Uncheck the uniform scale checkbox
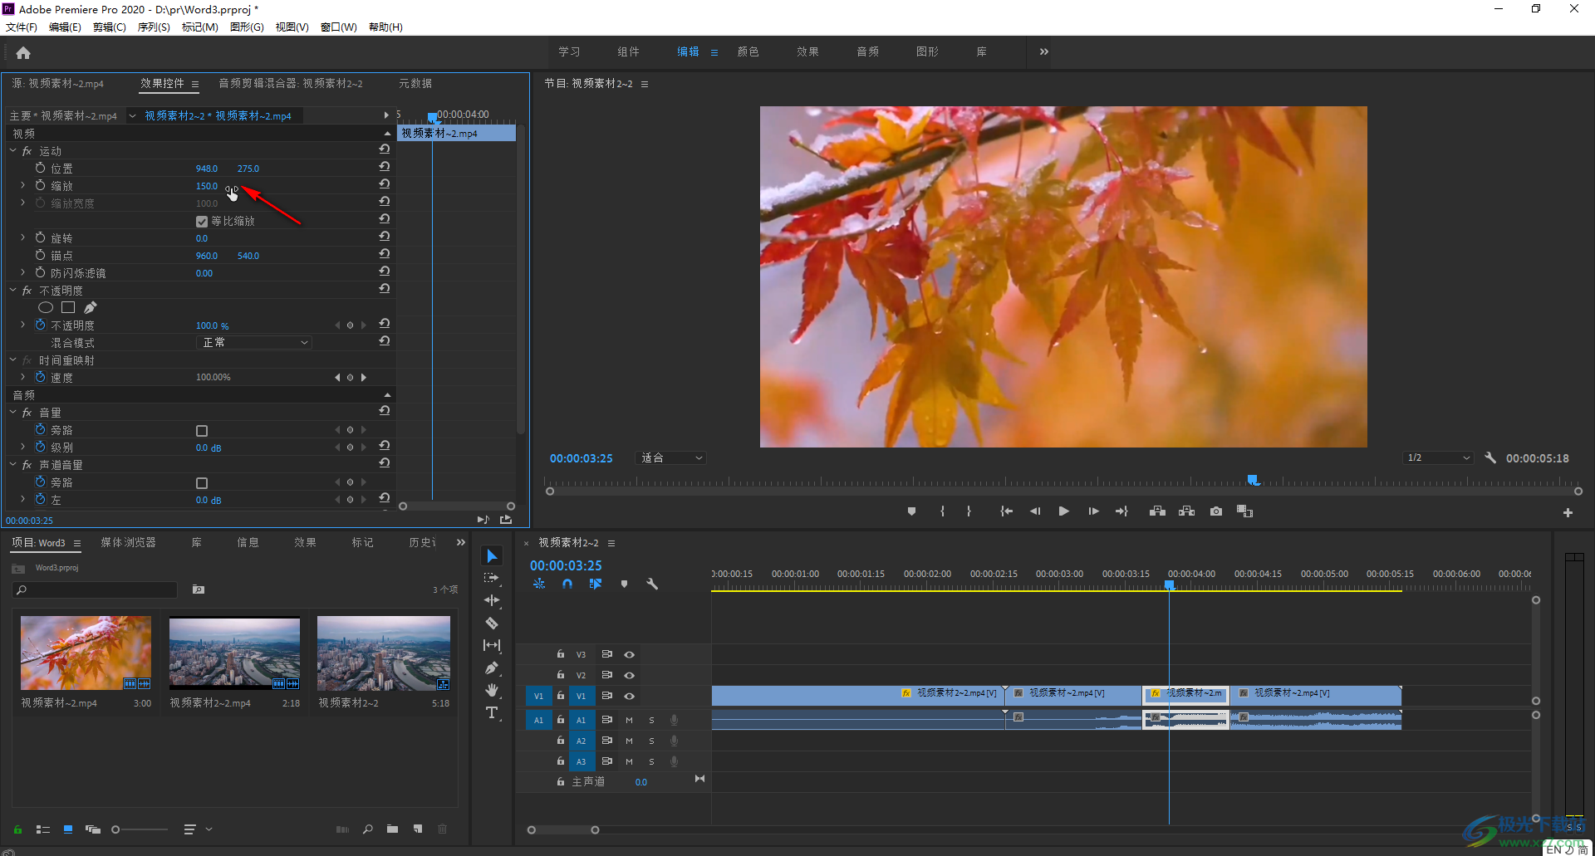 point(202,222)
